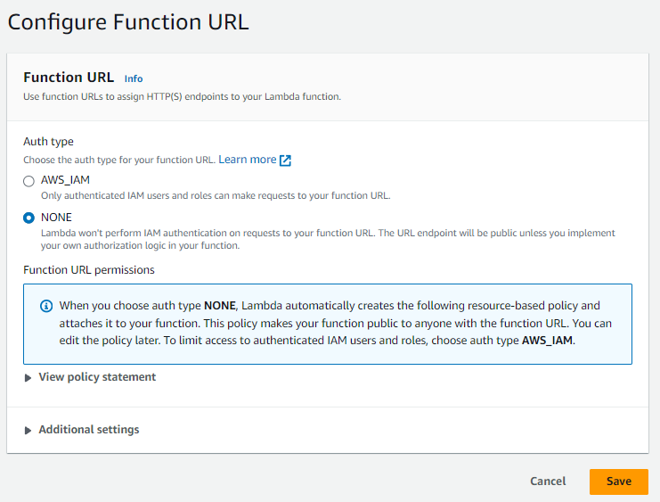
Task: Click the NONE label text option
Action: point(56,218)
